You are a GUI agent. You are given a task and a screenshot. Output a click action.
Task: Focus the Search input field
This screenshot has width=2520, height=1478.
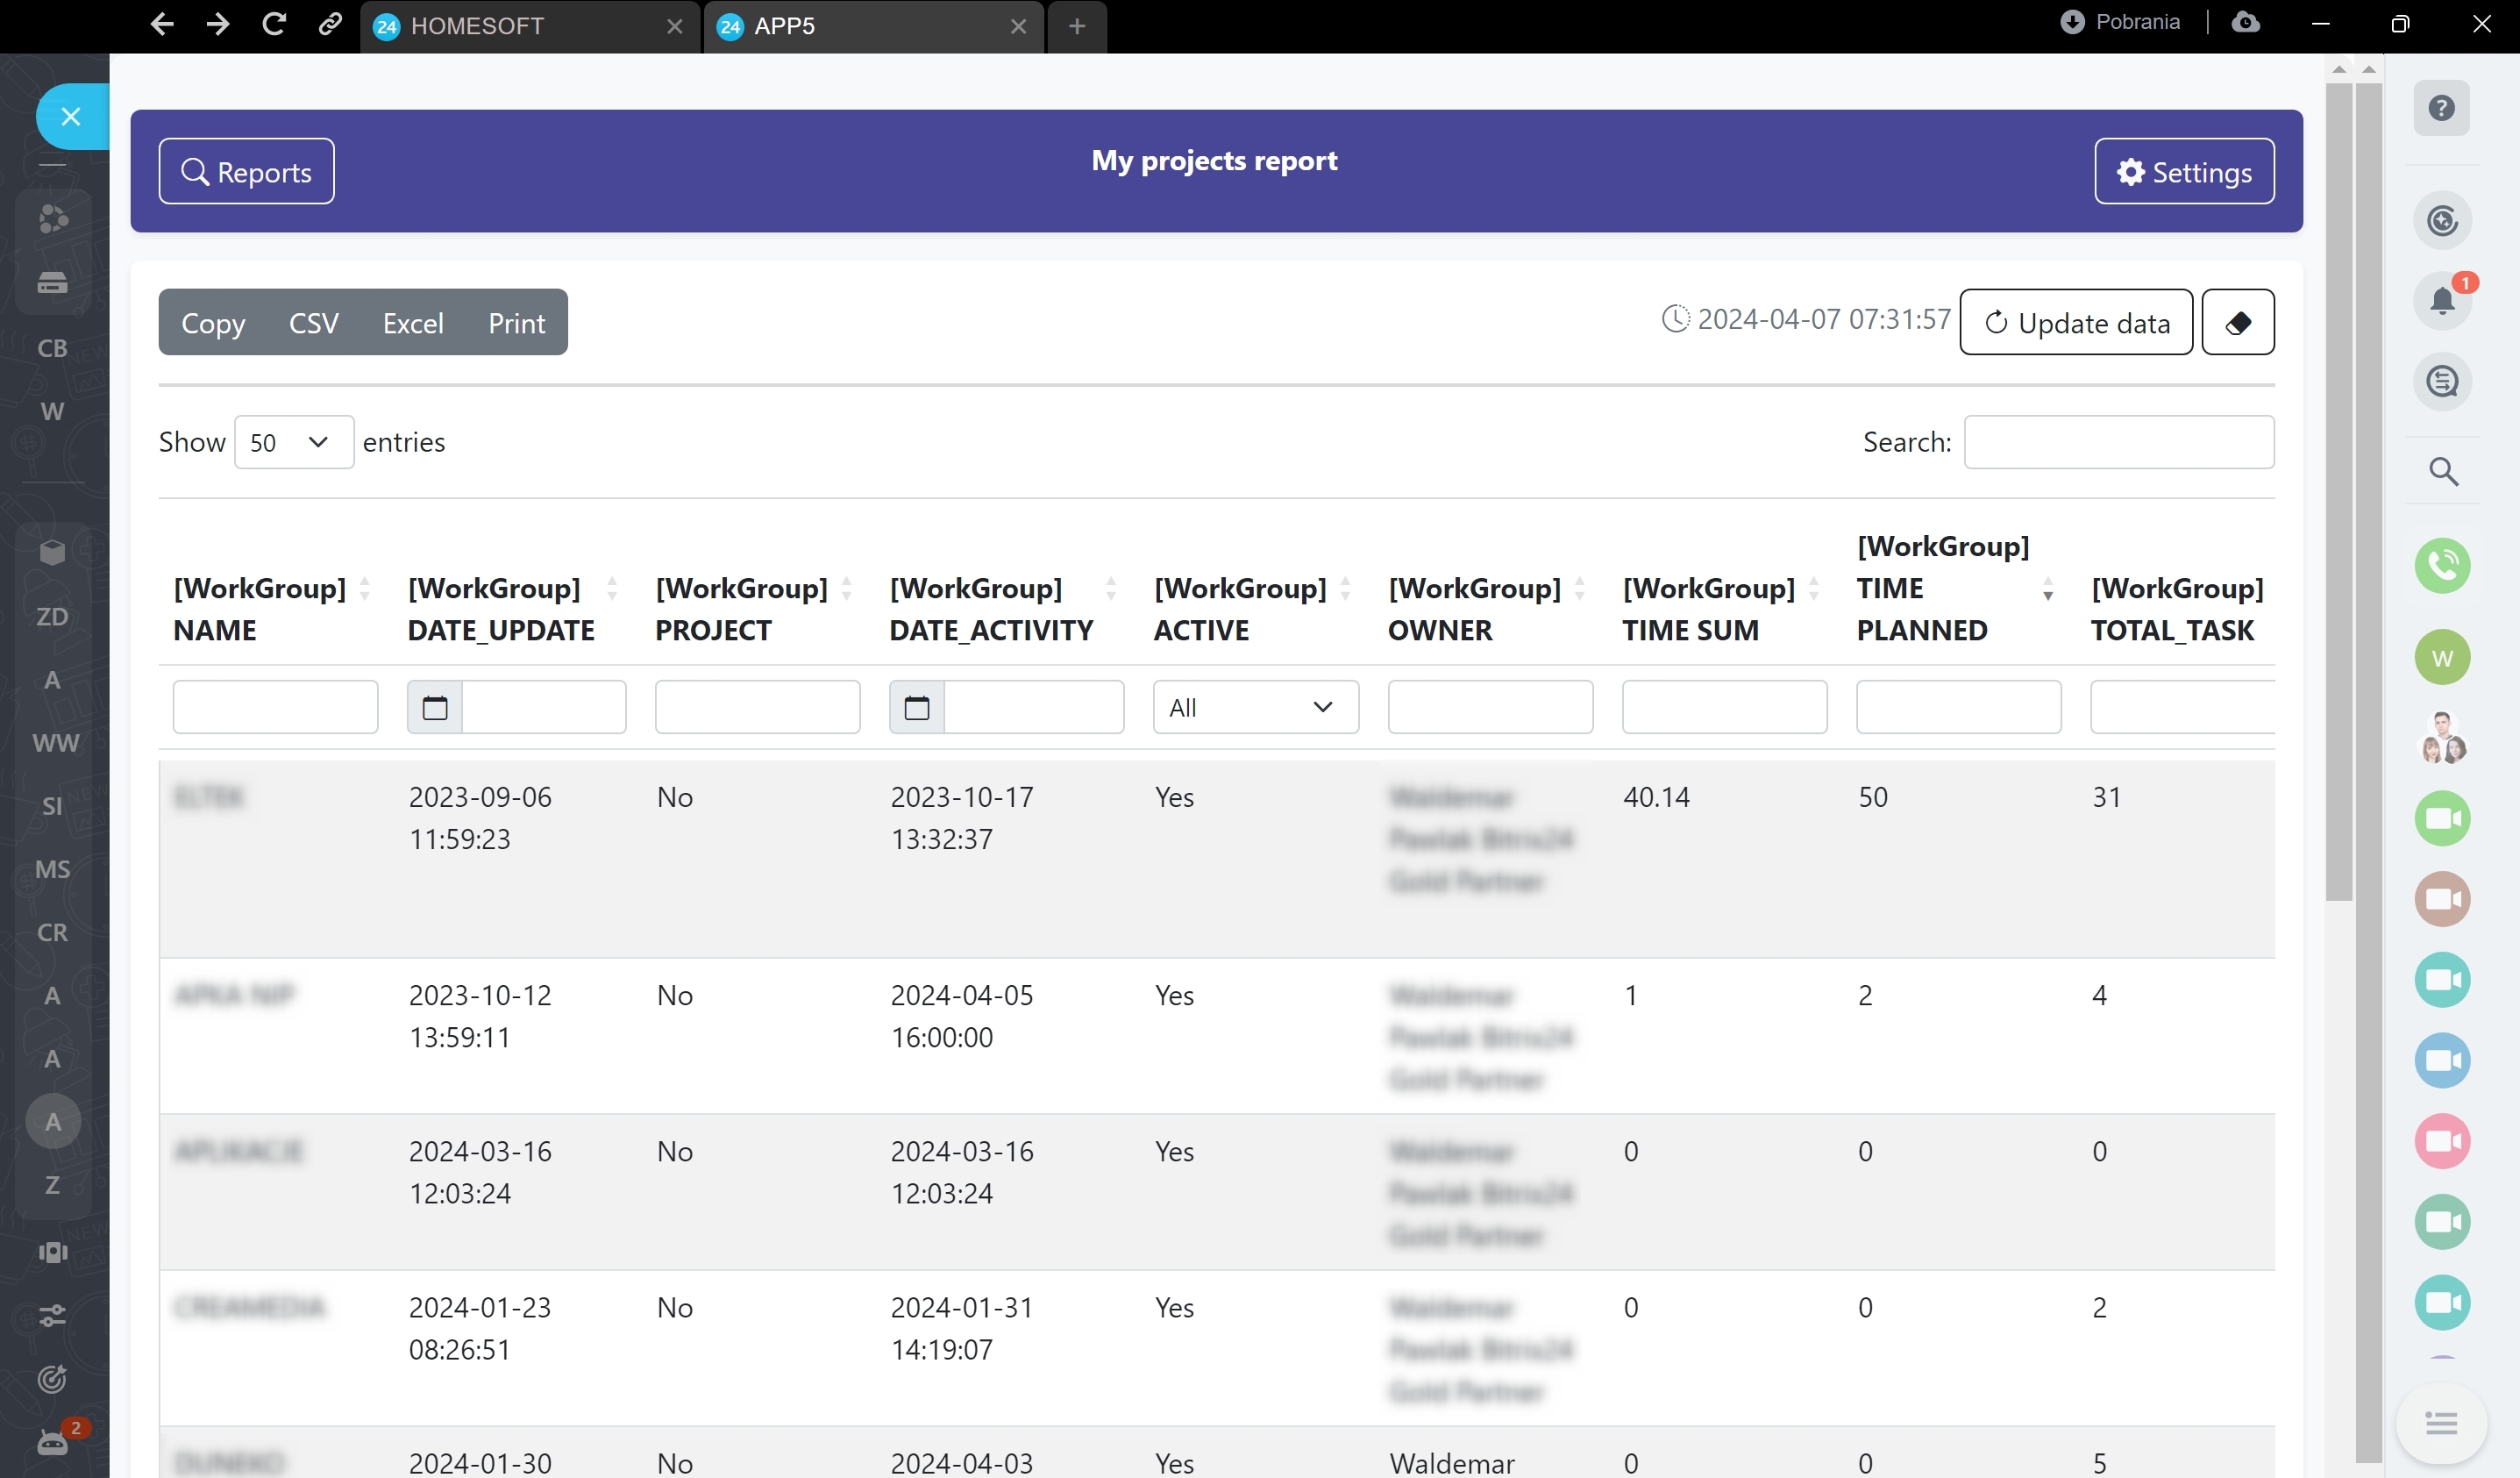(2117, 442)
